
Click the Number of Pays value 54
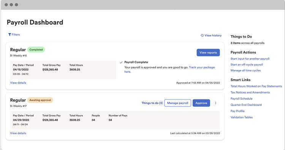(110, 120)
